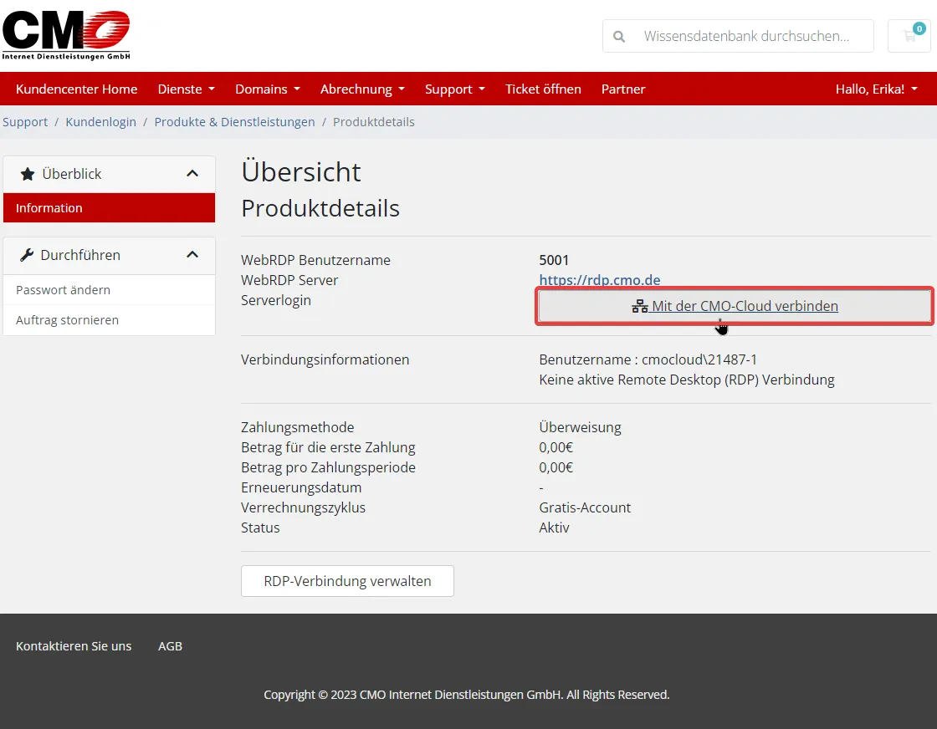Open the shopping cart icon
Viewport: 937px width, 729px height.
[909, 36]
